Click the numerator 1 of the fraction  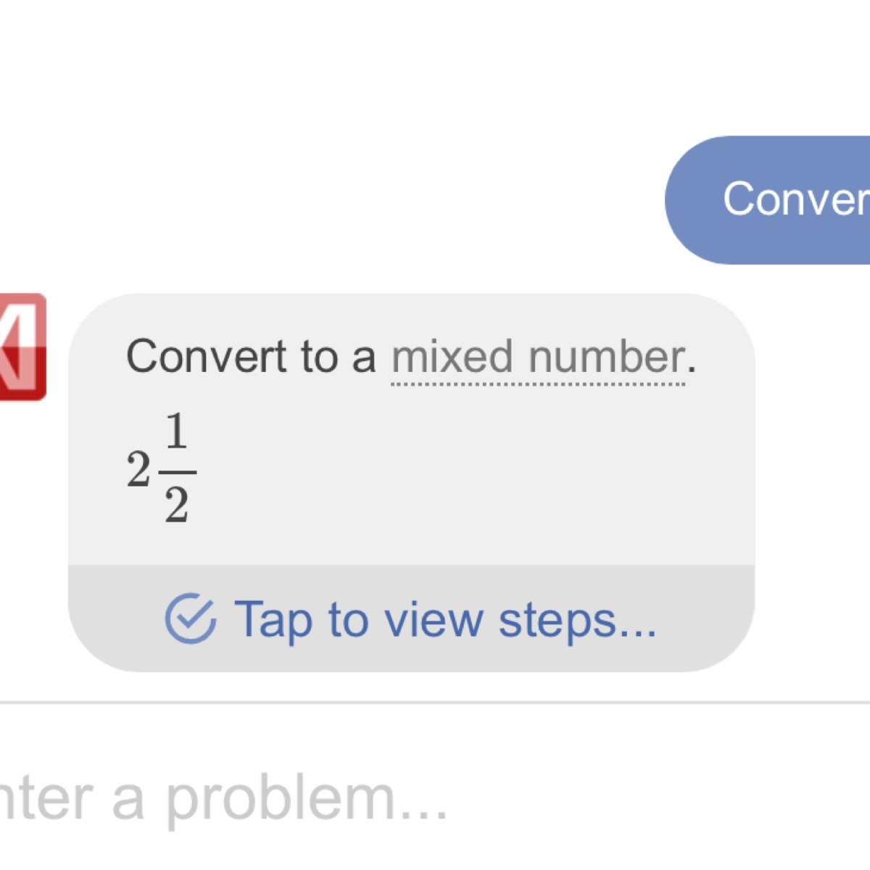point(176,433)
